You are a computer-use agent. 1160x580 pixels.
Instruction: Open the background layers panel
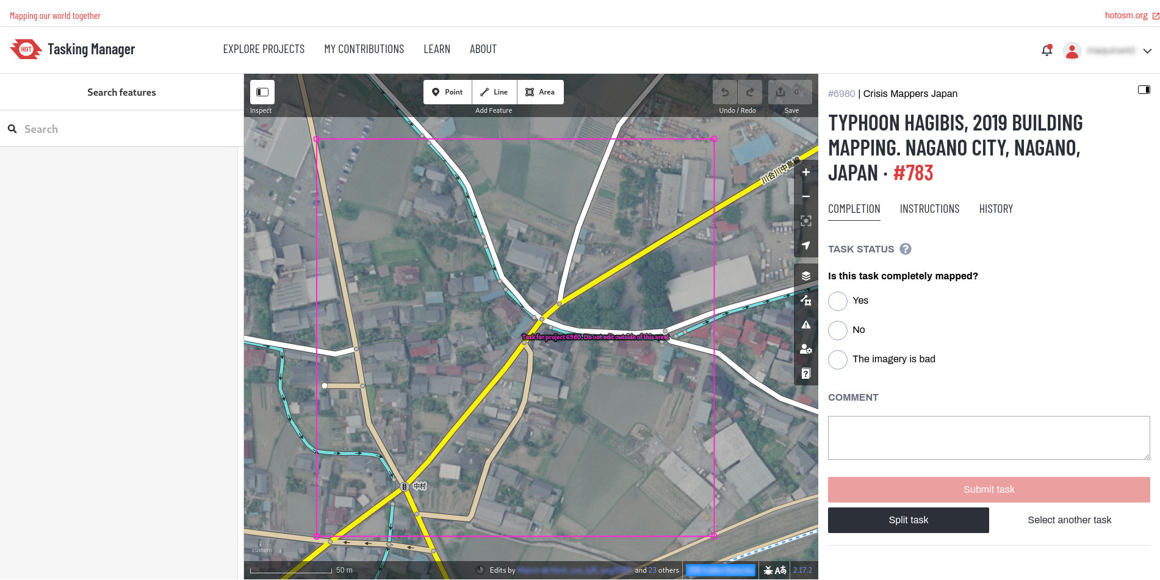pos(805,275)
